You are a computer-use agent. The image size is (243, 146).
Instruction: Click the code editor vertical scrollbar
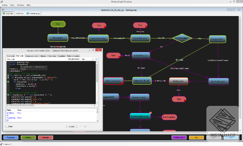click(x=97, y=83)
